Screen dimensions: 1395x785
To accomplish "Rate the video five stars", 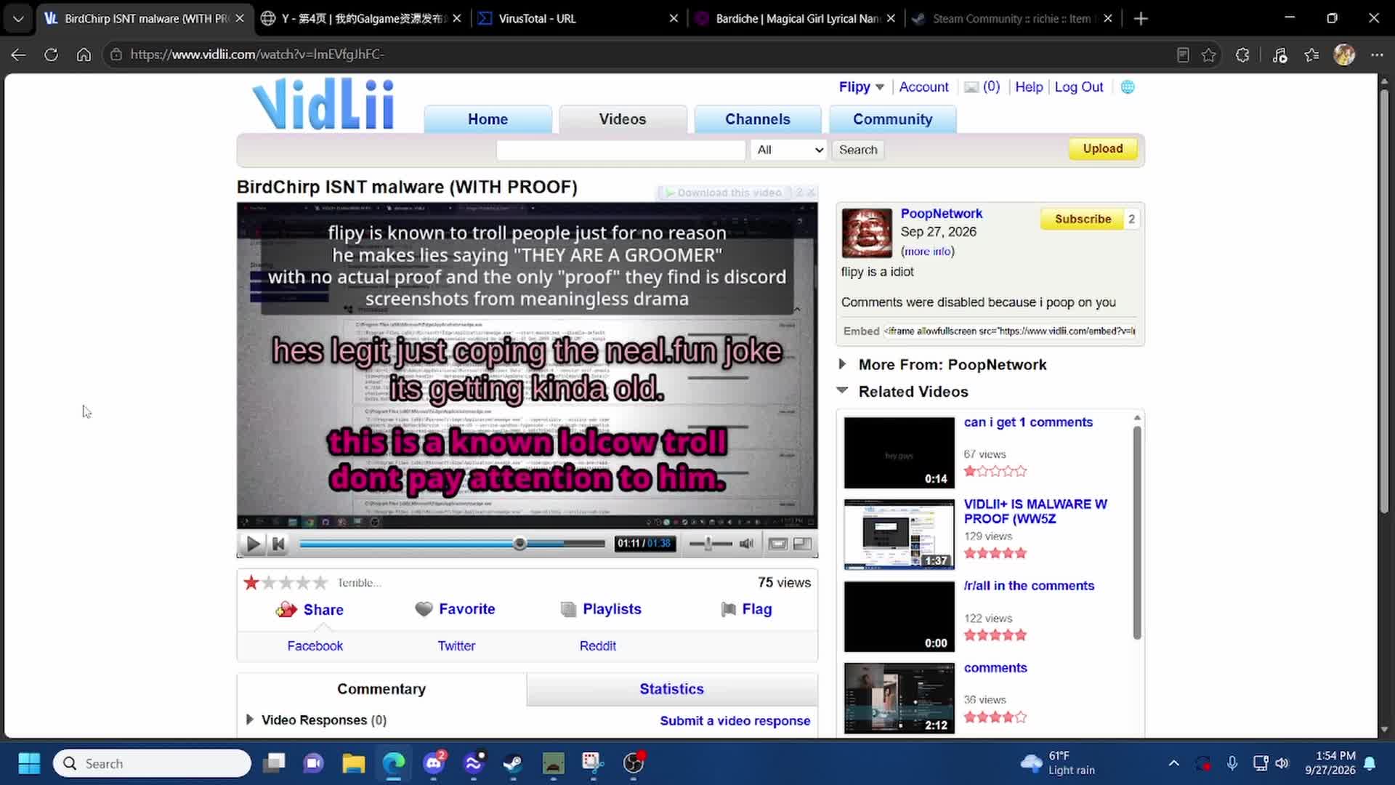I will pyautogui.click(x=320, y=582).
